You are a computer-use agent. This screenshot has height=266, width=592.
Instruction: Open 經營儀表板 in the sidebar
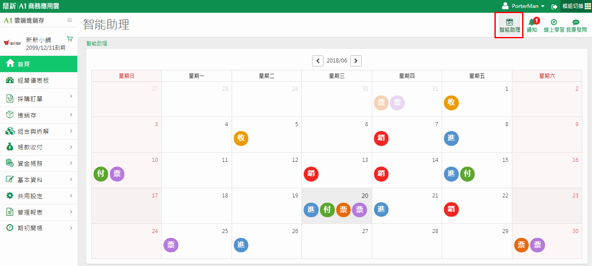(39, 80)
